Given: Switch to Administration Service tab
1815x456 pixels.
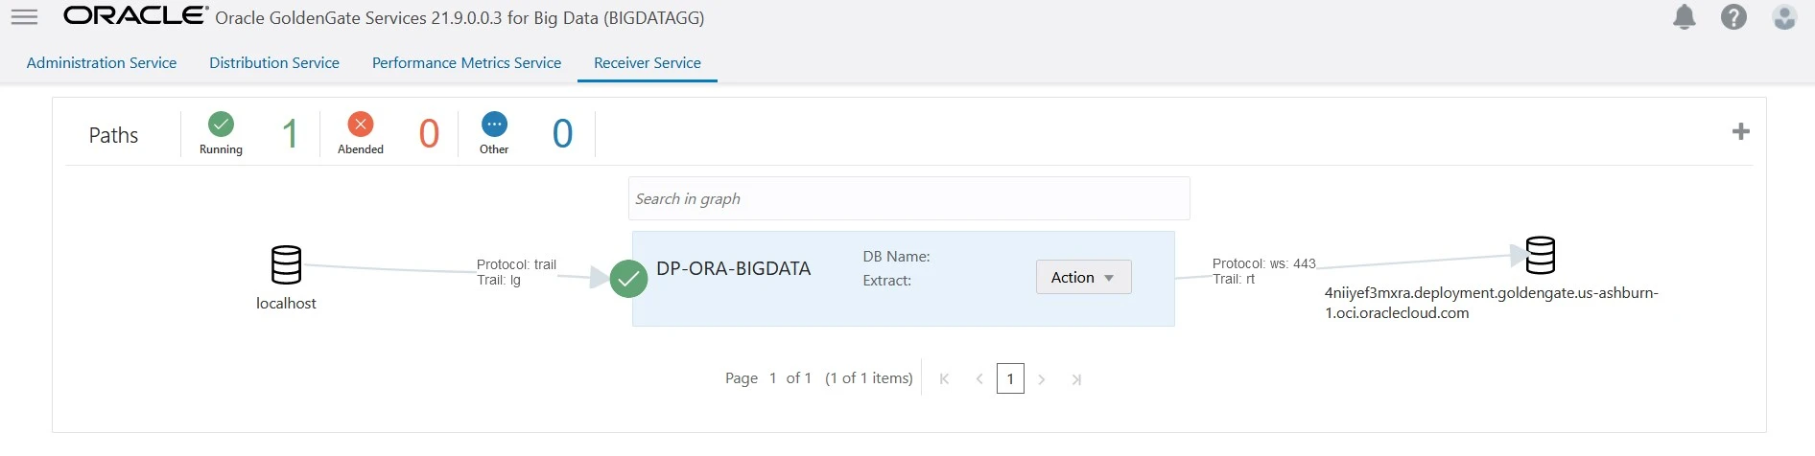Looking at the screenshot, I should pyautogui.click(x=102, y=63).
